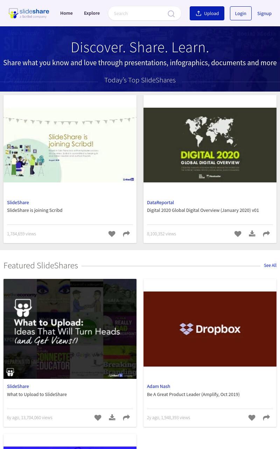This screenshot has width=280, height=449.
Task: Open SlideShare author link above joining Scribd title
Action: 18,202
